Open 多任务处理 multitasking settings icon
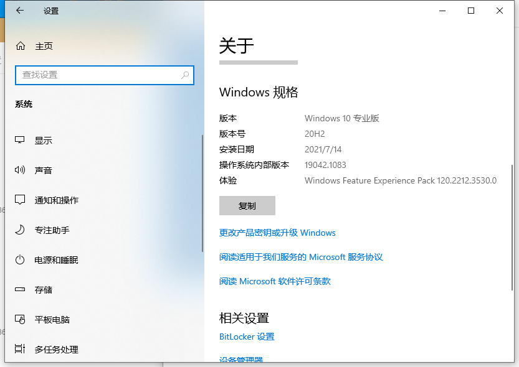Viewport: 519px width, 367px height. tap(19, 350)
